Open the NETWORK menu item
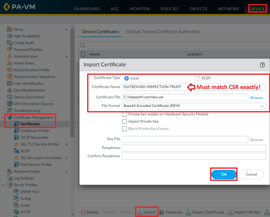270x217 pixels. coord(228,9)
